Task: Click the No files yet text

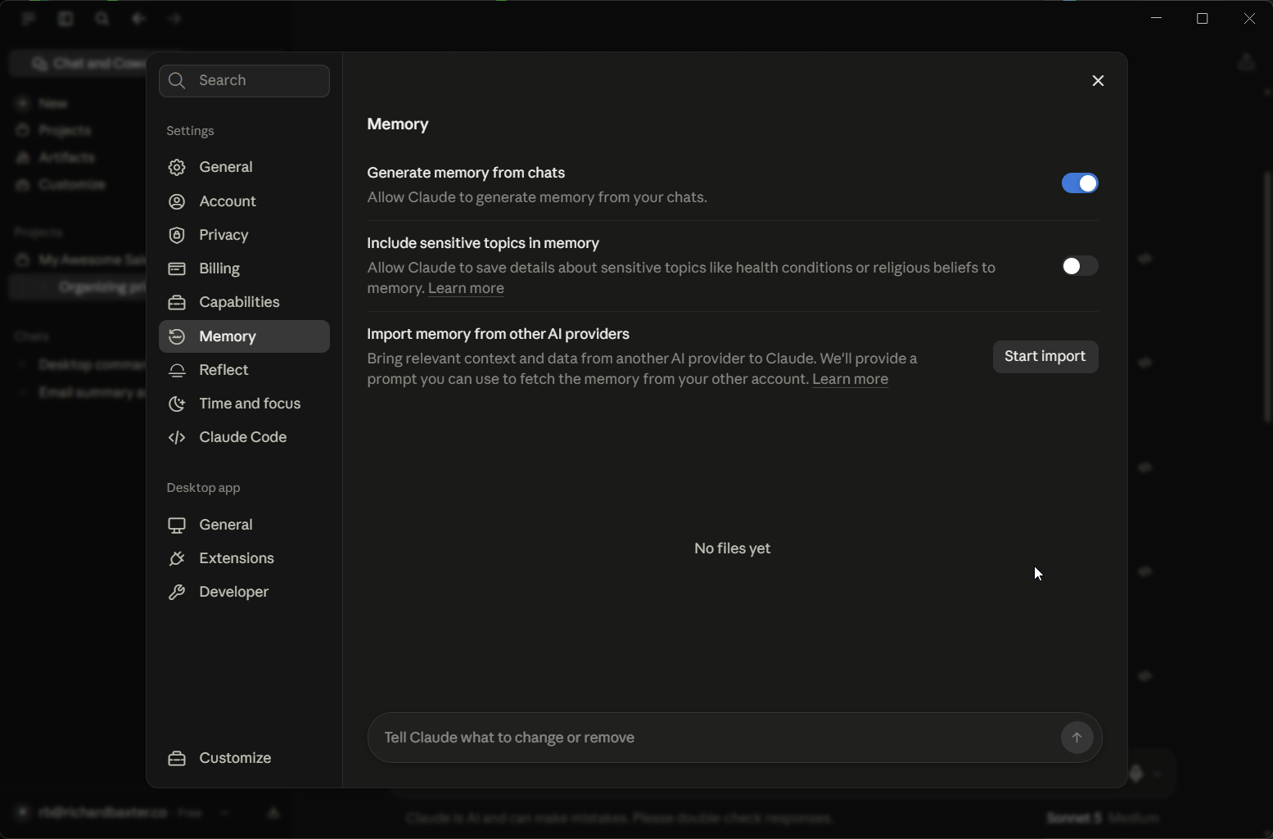Action: tap(732, 548)
